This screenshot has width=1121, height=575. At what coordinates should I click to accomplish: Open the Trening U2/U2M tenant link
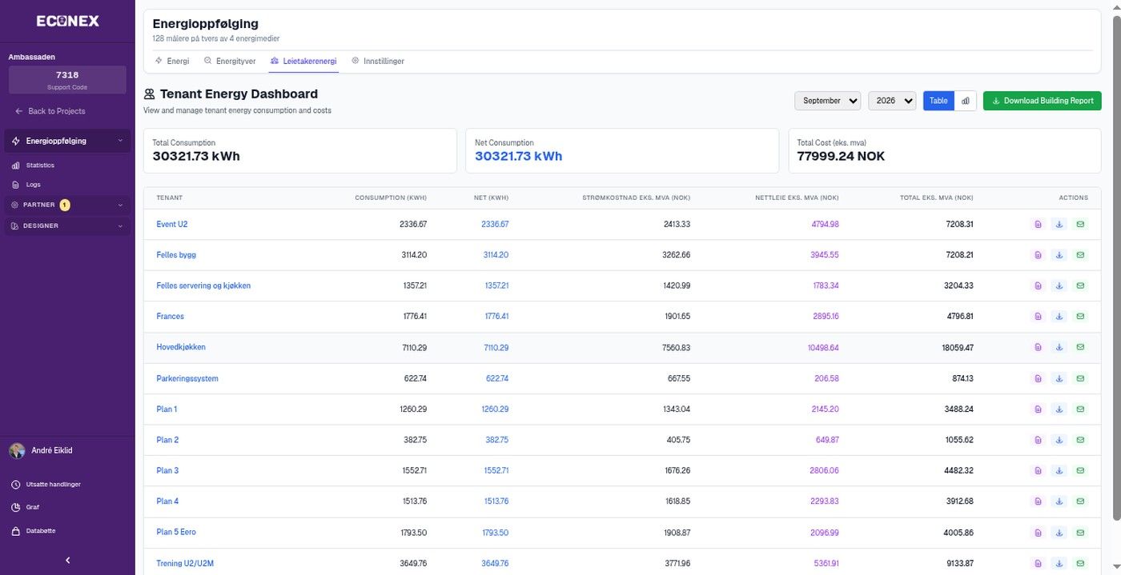[x=185, y=563]
